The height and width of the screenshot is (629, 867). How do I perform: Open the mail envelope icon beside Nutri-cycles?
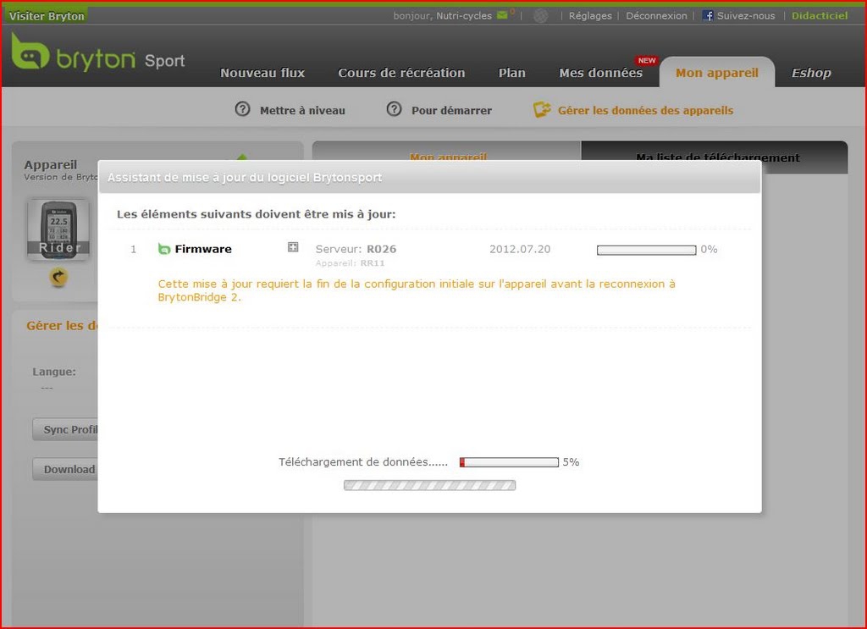pos(502,15)
